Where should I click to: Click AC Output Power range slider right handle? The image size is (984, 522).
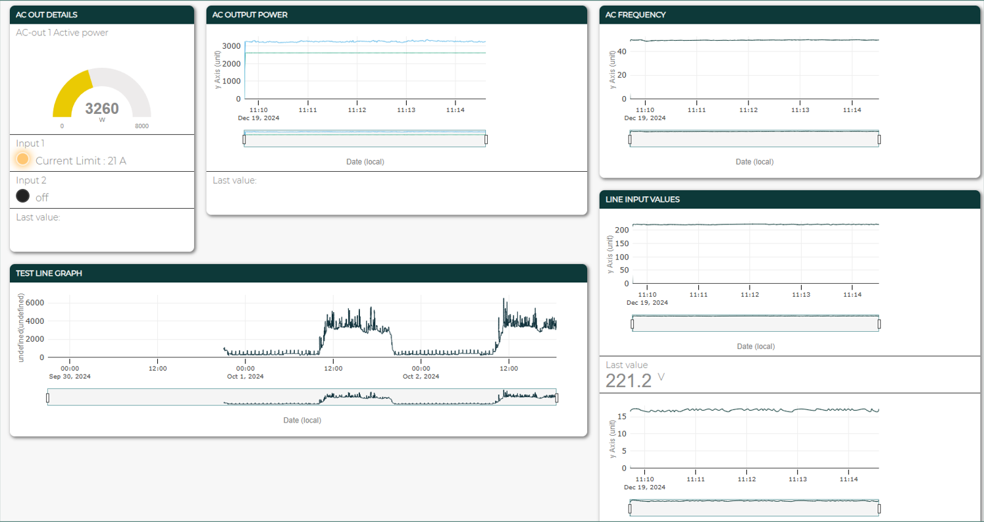pyautogui.click(x=486, y=139)
